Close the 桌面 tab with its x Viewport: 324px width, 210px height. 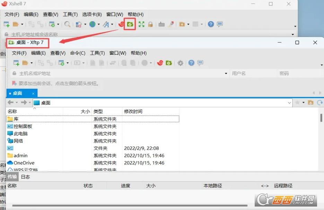[x=33, y=93]
